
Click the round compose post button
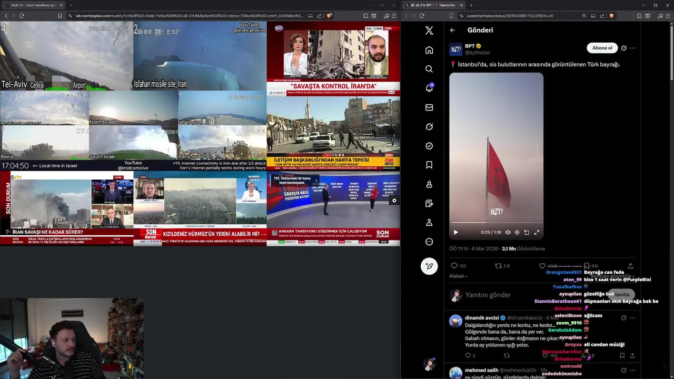[429, 266]
